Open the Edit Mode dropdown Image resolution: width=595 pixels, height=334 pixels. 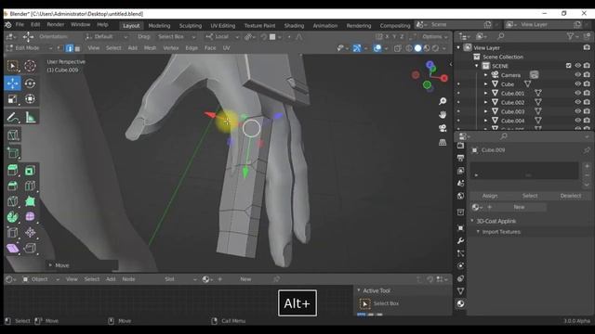[29, 48]
